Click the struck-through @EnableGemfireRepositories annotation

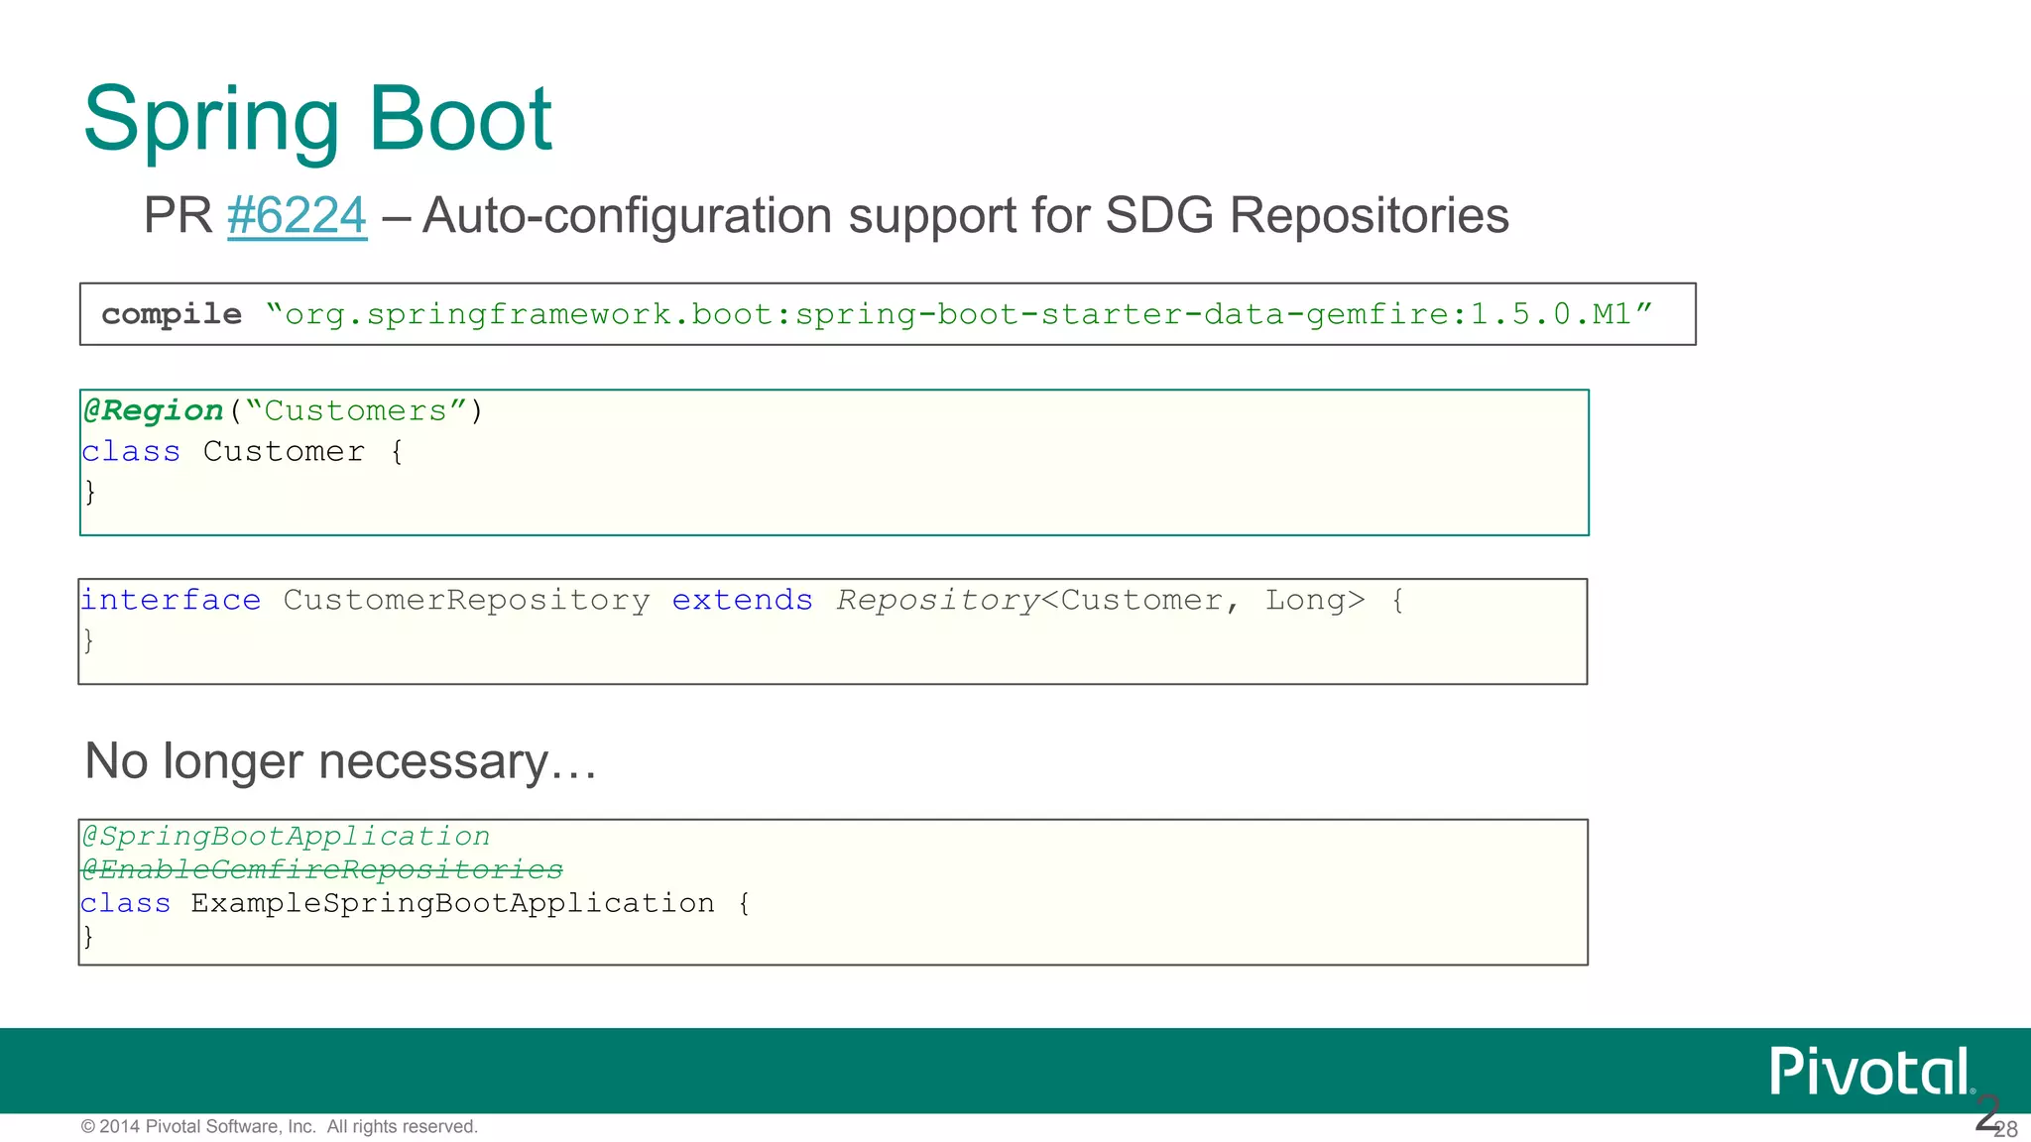[x=321, y=869]
